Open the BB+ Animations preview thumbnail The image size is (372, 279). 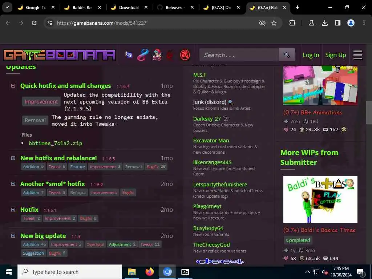coord(320,85)
